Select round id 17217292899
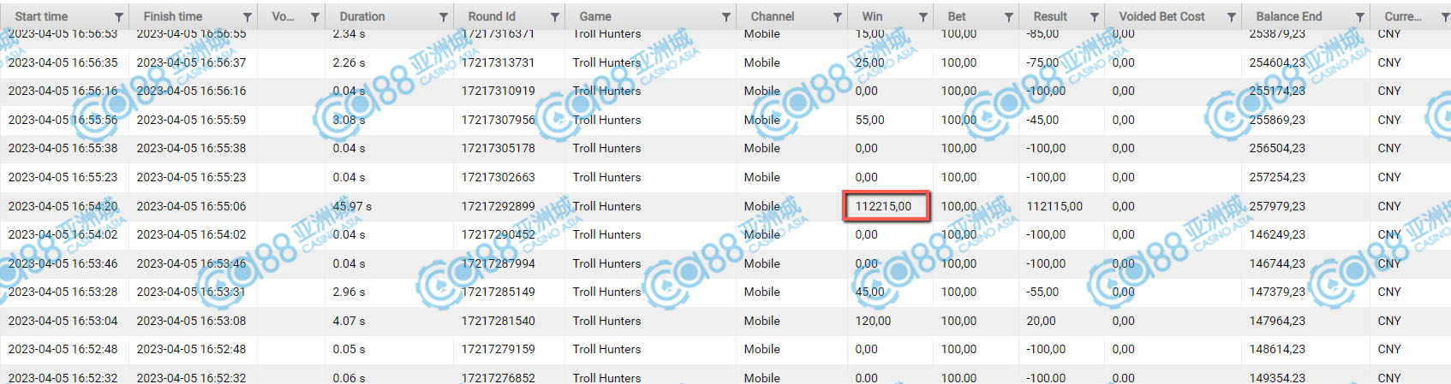 [498, 206]
